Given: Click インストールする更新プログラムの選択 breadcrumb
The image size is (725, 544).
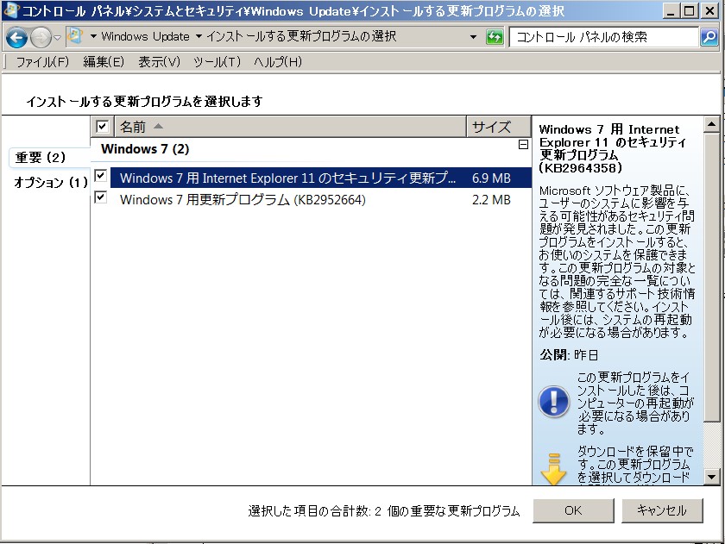Looking at the screenshot, I should 301,36.
